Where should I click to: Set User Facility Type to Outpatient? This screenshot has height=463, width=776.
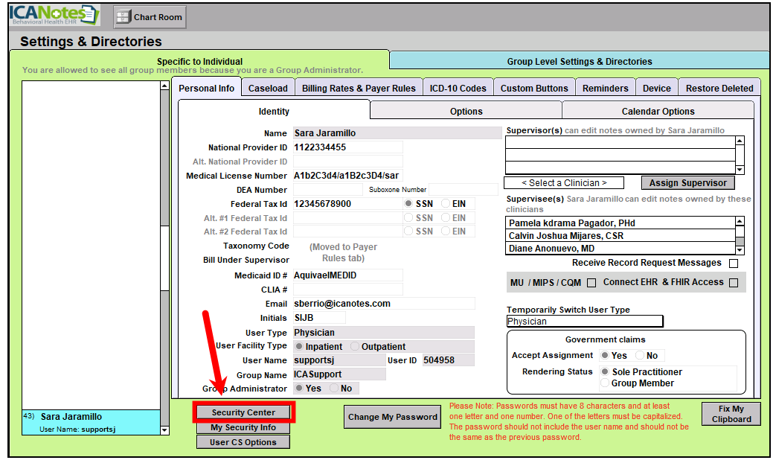(x=355, y=347)
